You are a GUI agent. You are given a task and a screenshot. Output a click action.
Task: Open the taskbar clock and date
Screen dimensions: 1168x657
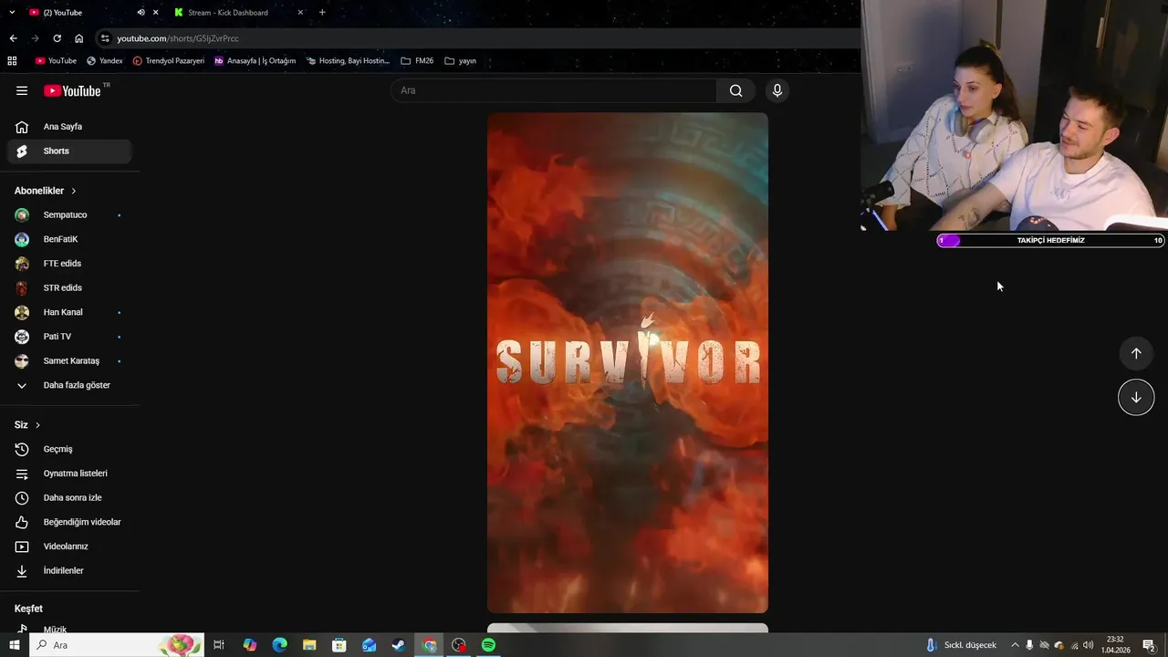(1115, 645)
